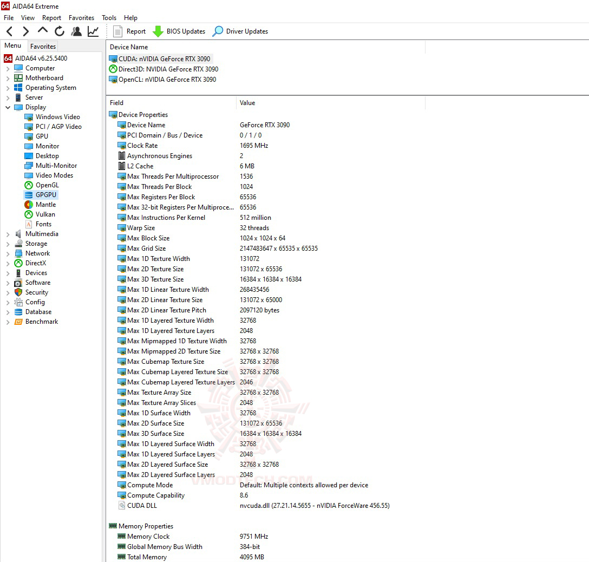The width and height of the screenshot is (589, 562).
Task: Expand the Benchmark tree node
Action: (x=8, y=322)
